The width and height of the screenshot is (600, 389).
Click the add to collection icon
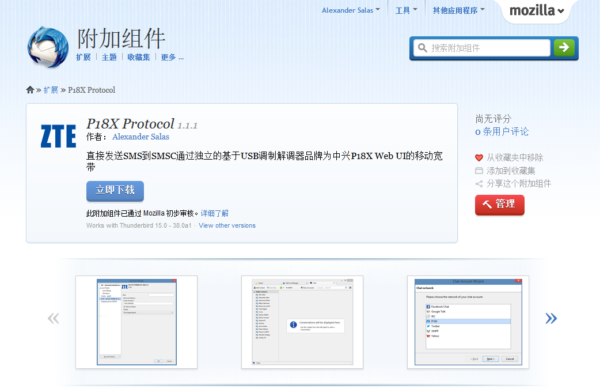[479, 171]
